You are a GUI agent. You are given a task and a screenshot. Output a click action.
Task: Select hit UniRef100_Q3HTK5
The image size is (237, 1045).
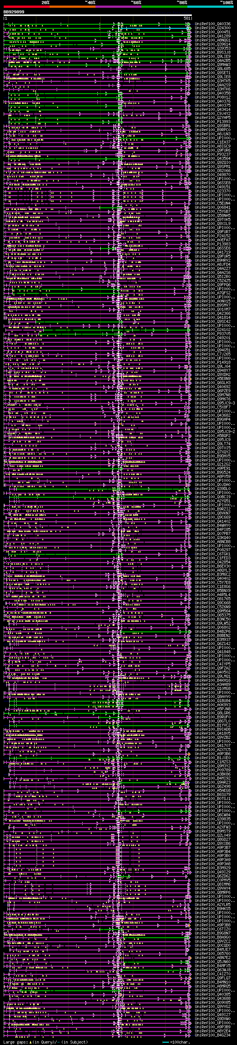coord(213,81)
